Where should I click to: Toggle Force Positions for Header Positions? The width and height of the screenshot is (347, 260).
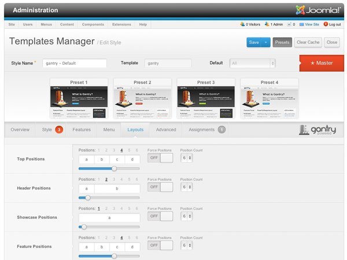pyautogui.click(x=160, y=187)
